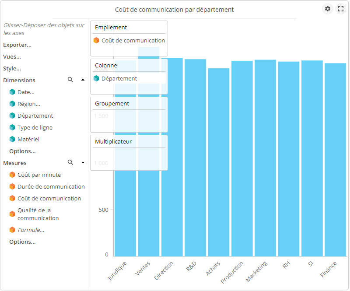This screenshot has height=291, width=350.
Task: Open the Style... menu
Action: pos(12,68)
